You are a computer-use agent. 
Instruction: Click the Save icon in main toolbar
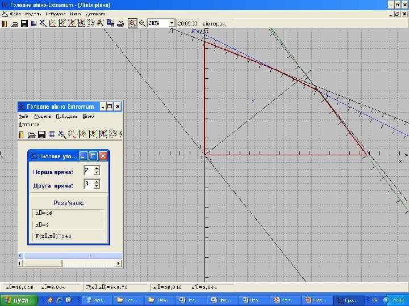point(24,24)
